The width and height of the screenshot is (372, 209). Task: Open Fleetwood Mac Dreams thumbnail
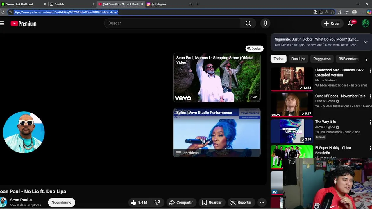[x=291, y=79]
